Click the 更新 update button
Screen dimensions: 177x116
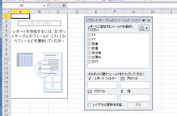(138, 105)
